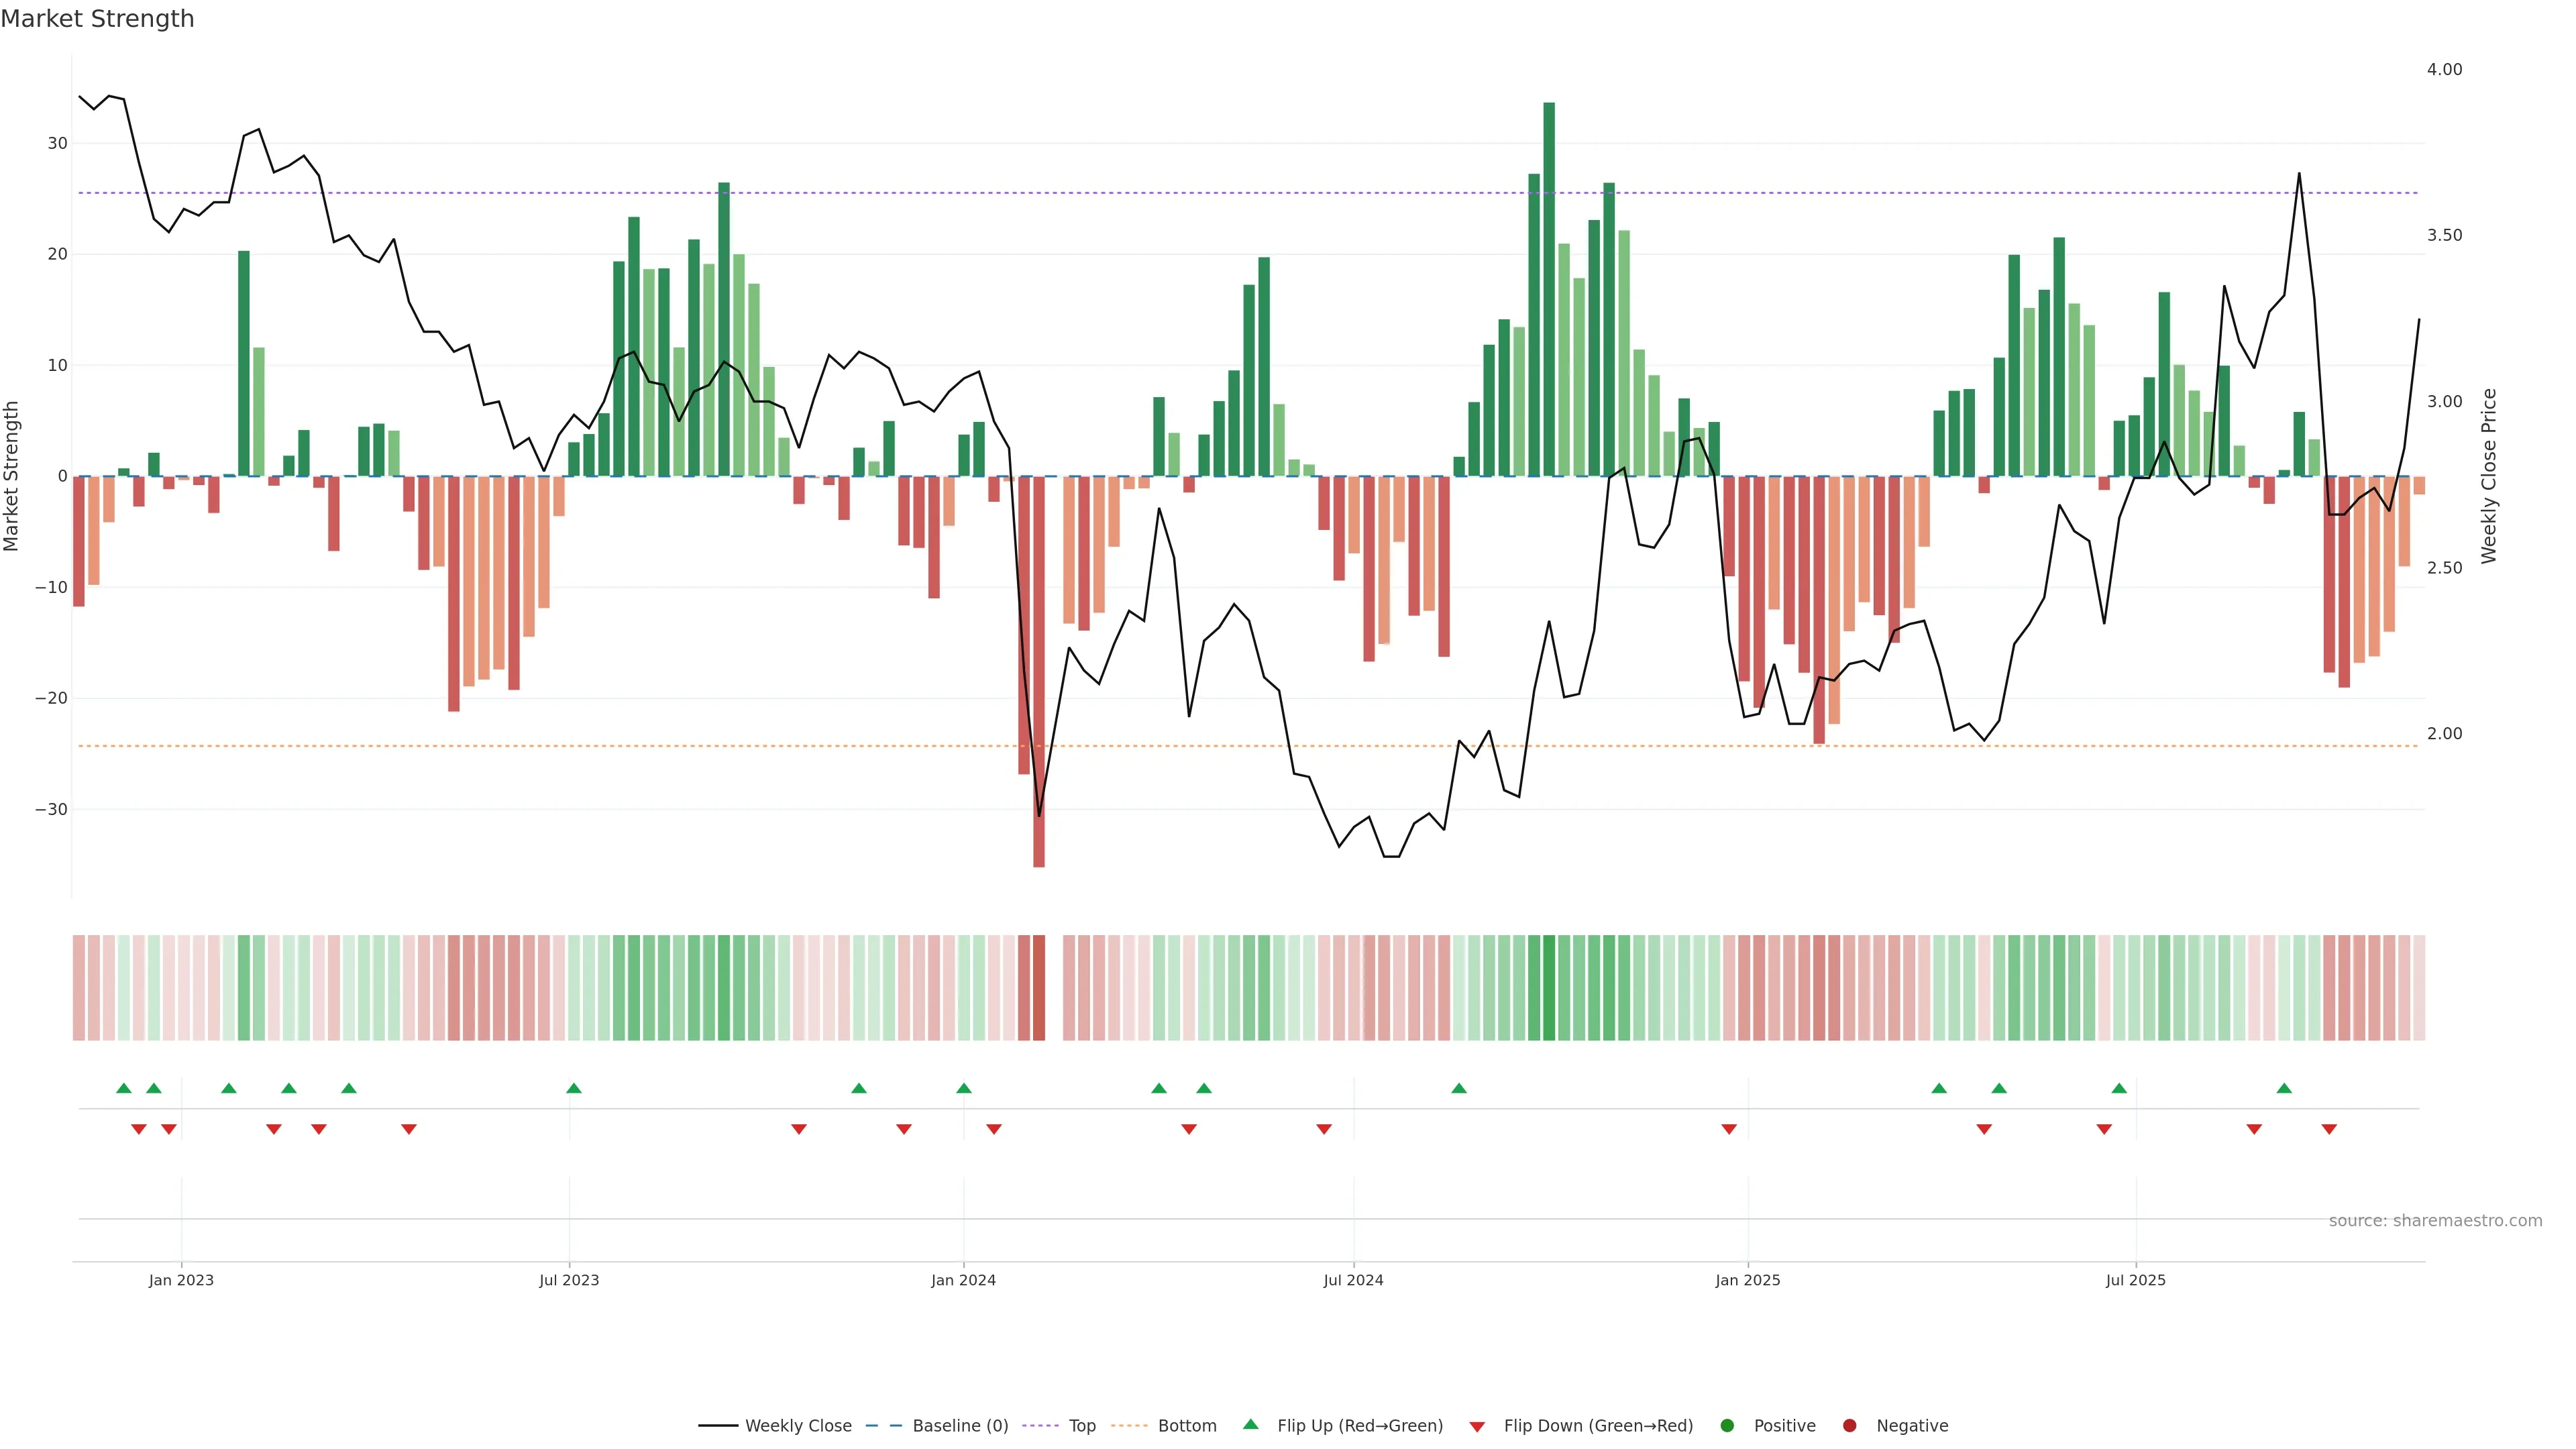Click the last red flip-down triangle marker

[x=2329, y=1129]
